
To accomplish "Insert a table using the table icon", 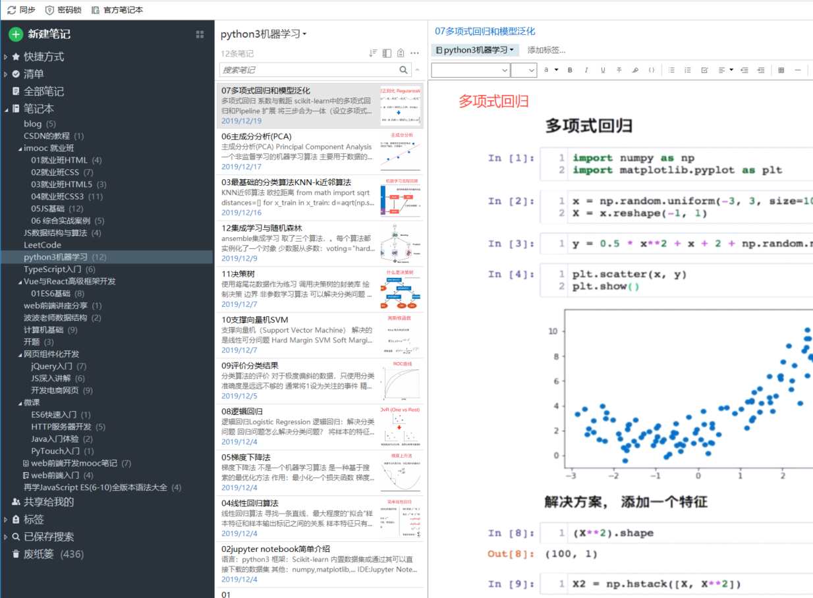I will [x=781, y=70].
